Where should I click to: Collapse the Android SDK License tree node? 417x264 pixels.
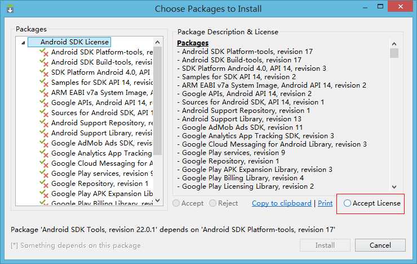(23, 43)
